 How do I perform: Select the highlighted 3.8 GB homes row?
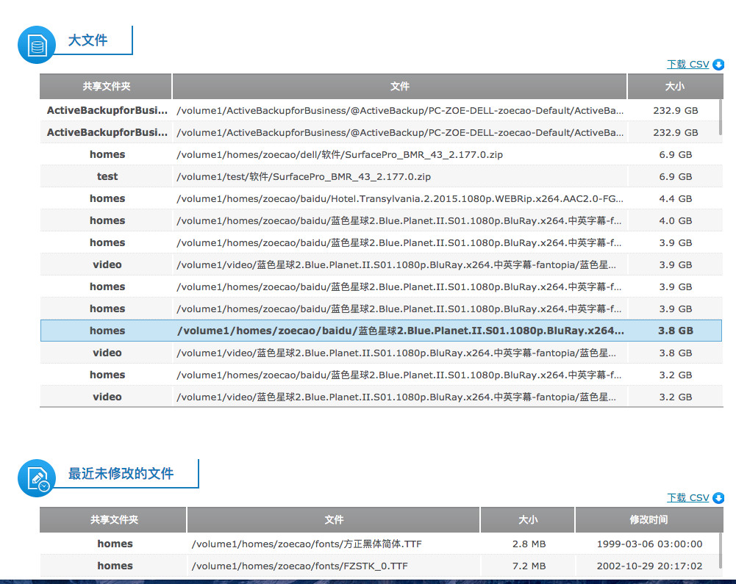tap(381, 331)
